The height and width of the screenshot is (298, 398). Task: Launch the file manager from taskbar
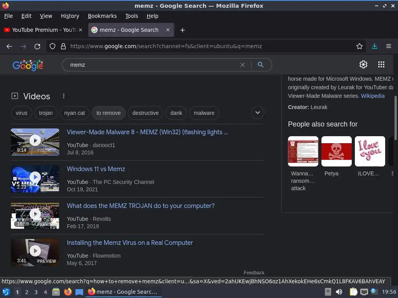coord(56,292)
